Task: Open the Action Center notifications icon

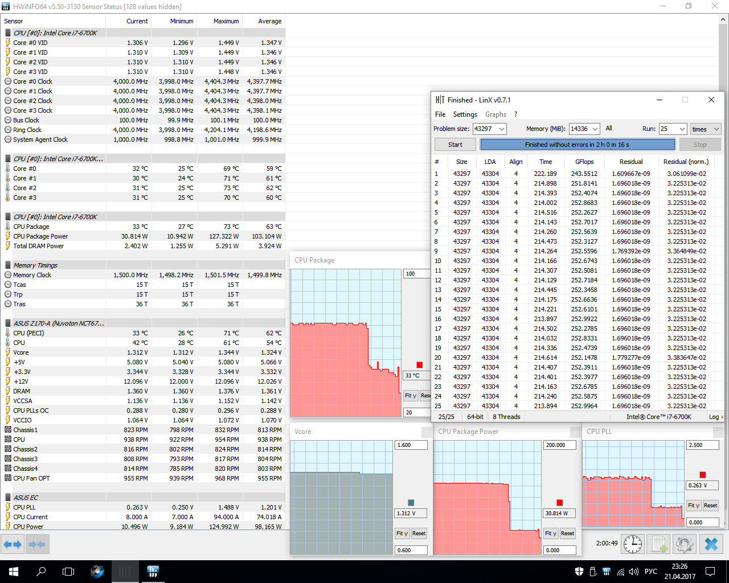Action: (710, 572)
